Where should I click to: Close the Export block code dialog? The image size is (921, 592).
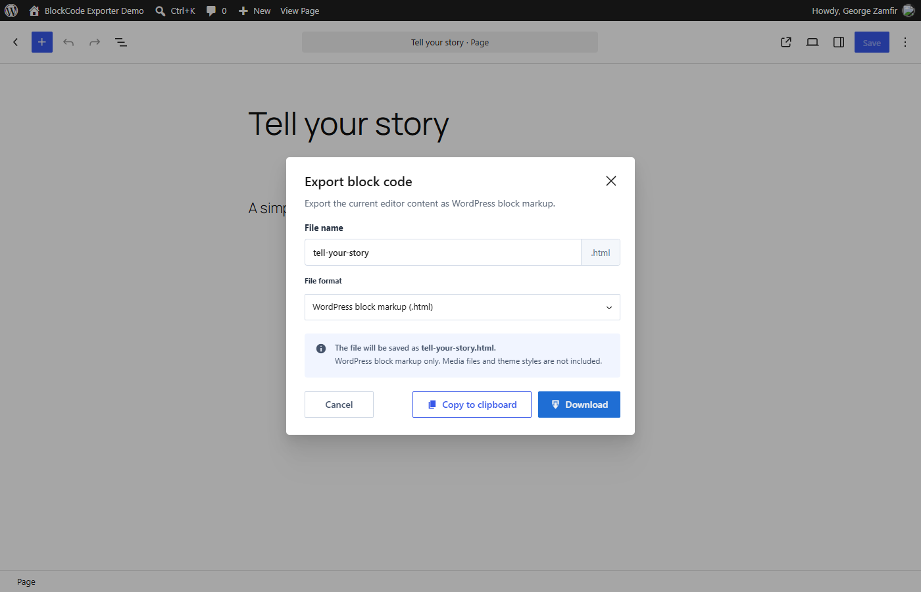[x=611, y=181]
